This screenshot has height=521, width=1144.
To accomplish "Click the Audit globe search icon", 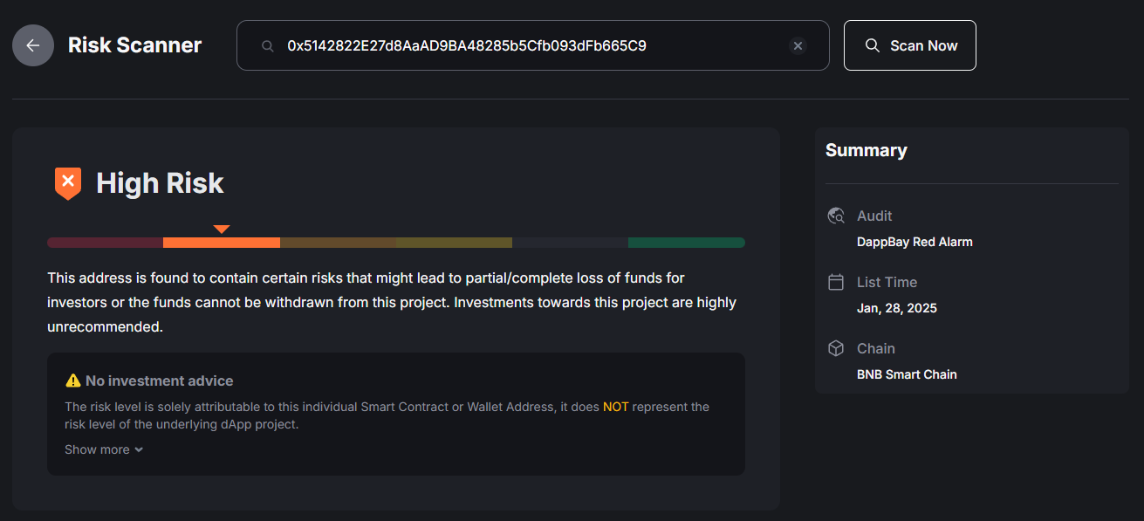I will click(836, 216).
